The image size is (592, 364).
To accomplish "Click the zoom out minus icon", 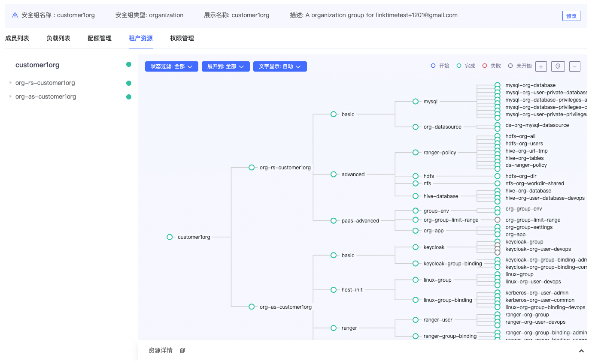I will (575, 66).
